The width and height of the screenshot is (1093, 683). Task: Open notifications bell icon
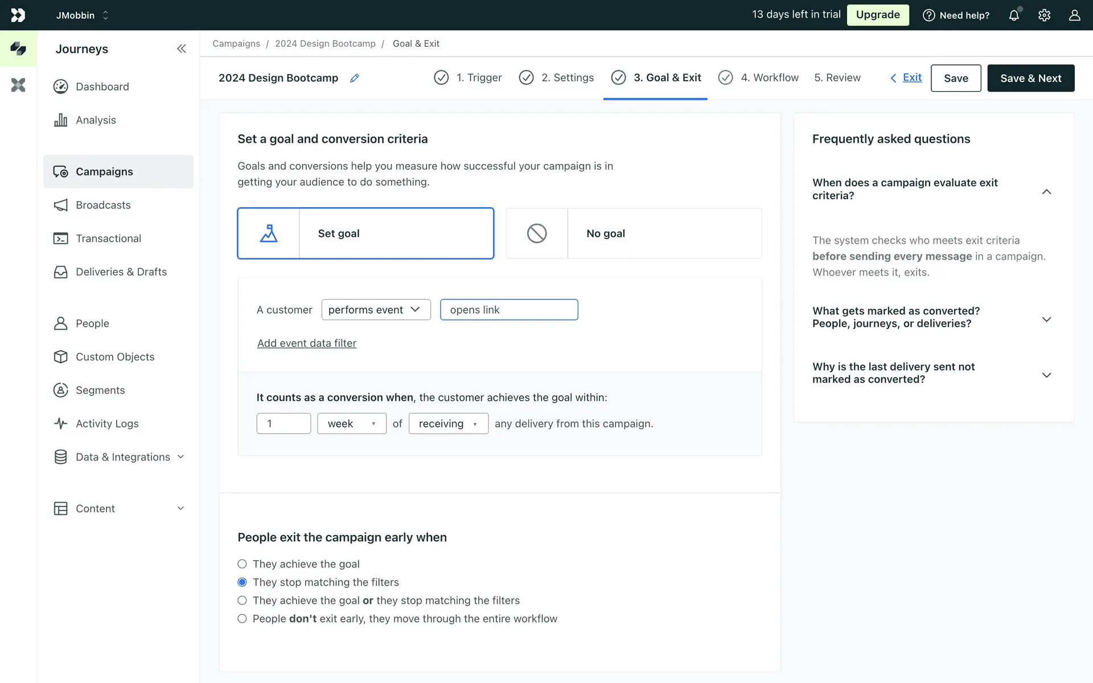click(1014, 15)
